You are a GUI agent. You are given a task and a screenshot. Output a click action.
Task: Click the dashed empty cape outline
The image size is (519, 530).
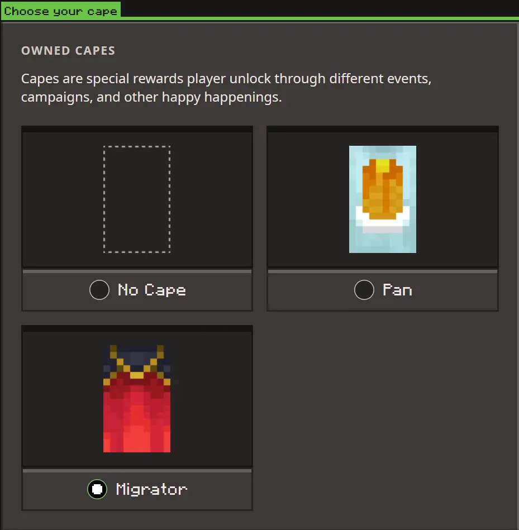[x=137, y=199]
